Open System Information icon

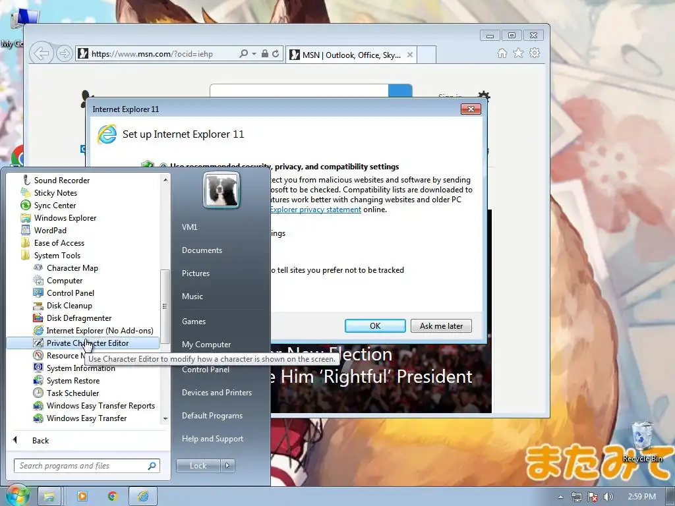(x=38, y=368)
